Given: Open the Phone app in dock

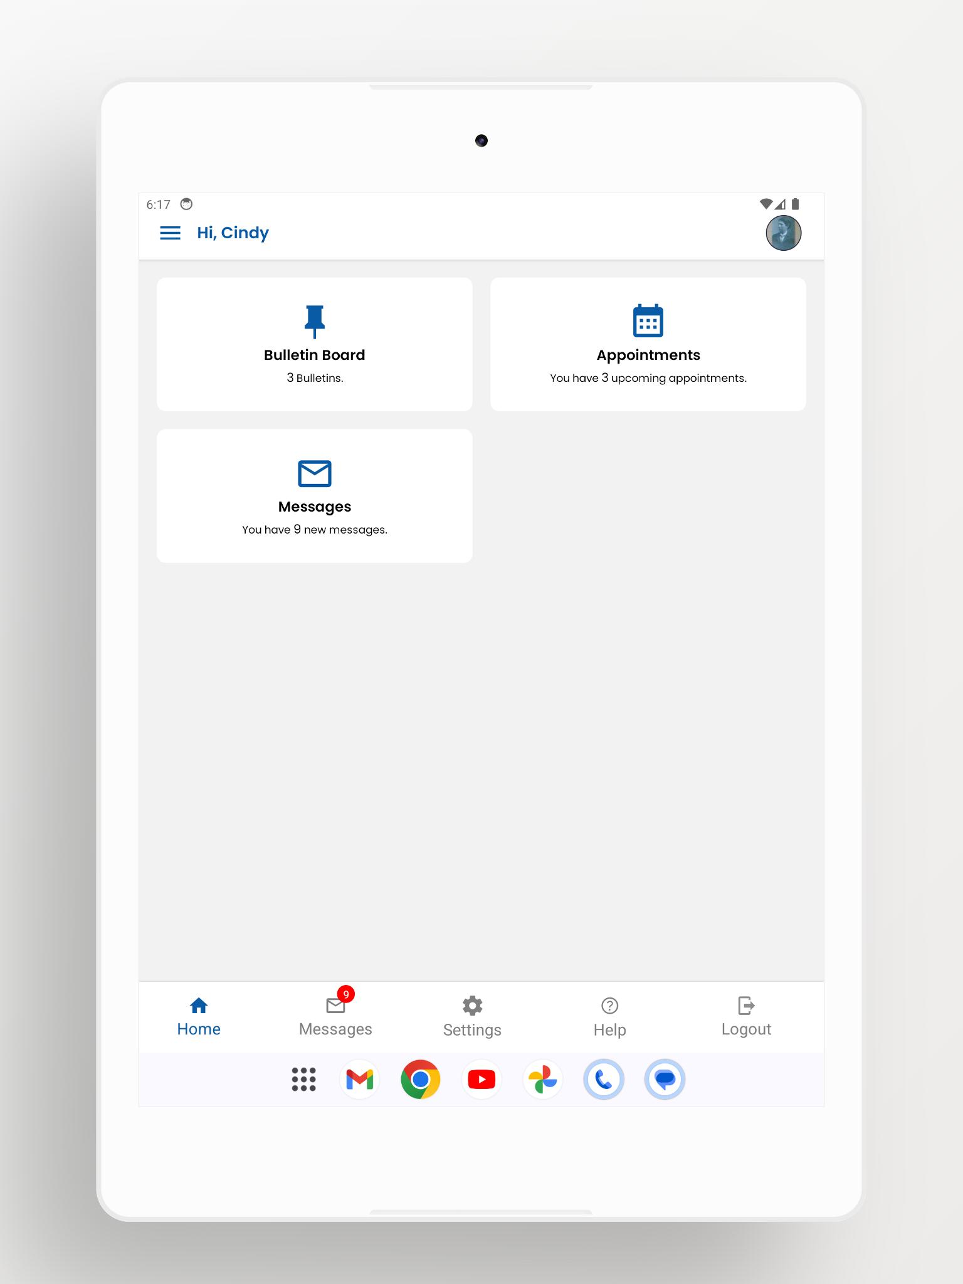Looking at the screenshot, I should tap(604, 1080).
